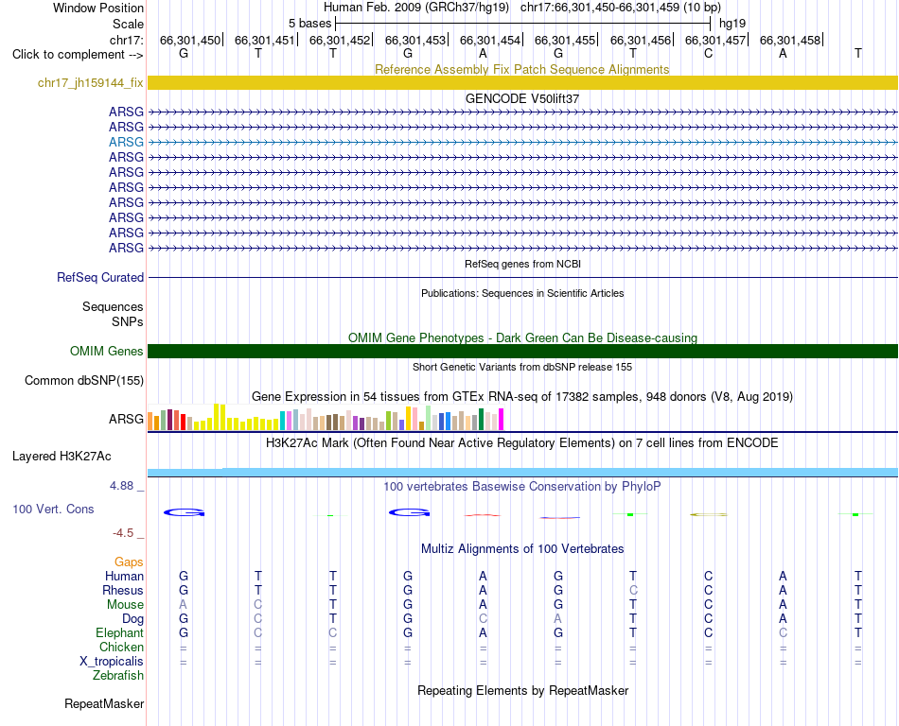Click the 4.88 PhyloP maximum value label

click(121, 486)
